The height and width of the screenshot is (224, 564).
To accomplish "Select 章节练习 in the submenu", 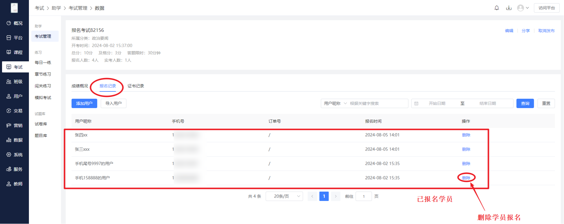I will (43, 74).
